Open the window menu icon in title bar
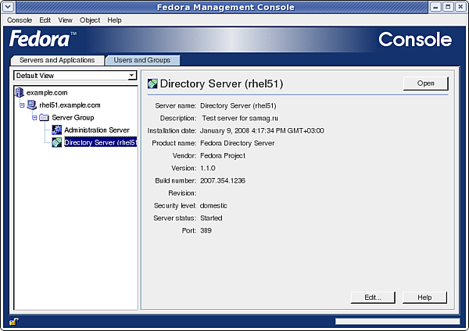 [8, 7]
